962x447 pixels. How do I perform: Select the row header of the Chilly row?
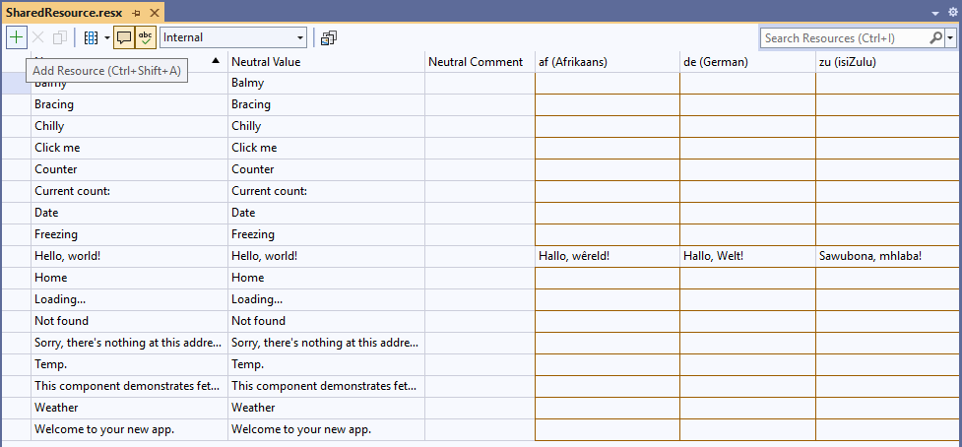tap(16, 126)
